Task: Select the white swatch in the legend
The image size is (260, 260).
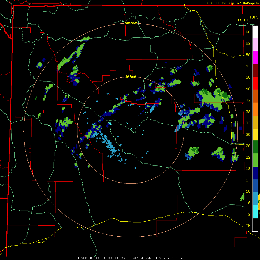Action: (255, 32)
